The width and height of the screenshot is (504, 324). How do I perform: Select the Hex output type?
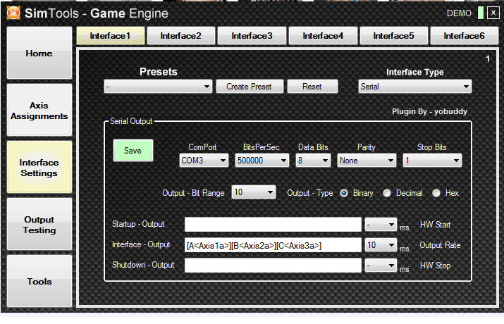(x=436, y=193)
